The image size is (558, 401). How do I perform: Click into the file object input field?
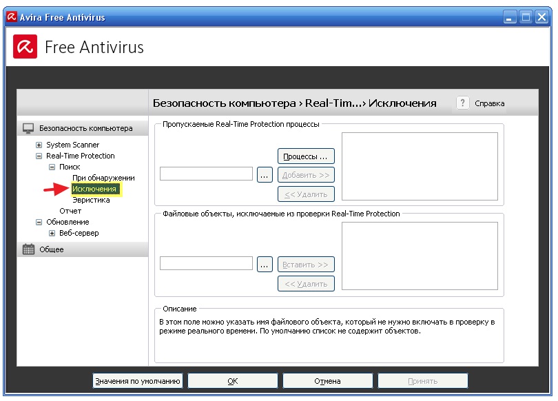tap(207, 263)
